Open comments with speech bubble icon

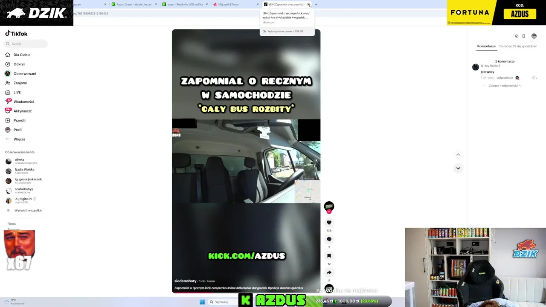tap(329, 239)
